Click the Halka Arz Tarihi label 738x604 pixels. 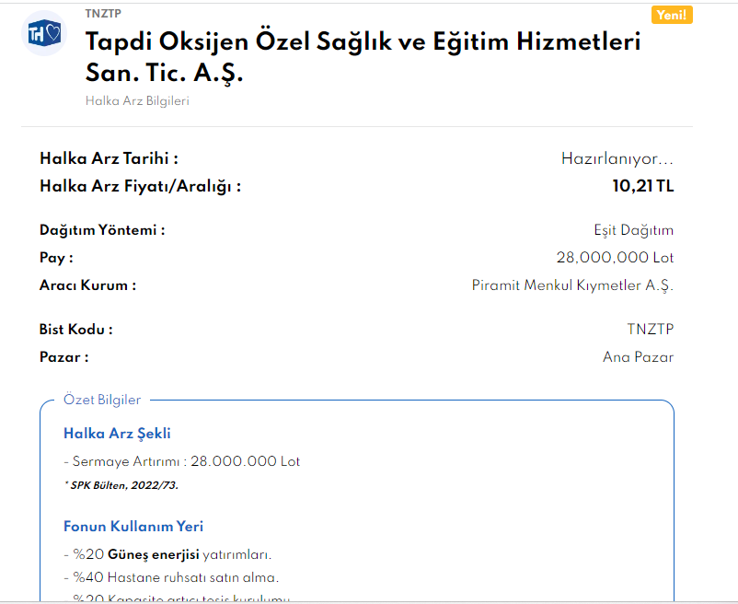click(x=109, y=158)
